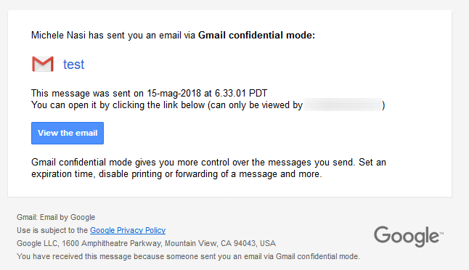Click the "You have received this message" footer text
The height and width of the screenshot is (270, 469).
(188, 256)
